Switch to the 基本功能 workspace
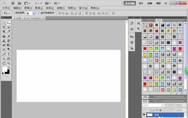This screenshot has width=188, height=118. point(130,3)
